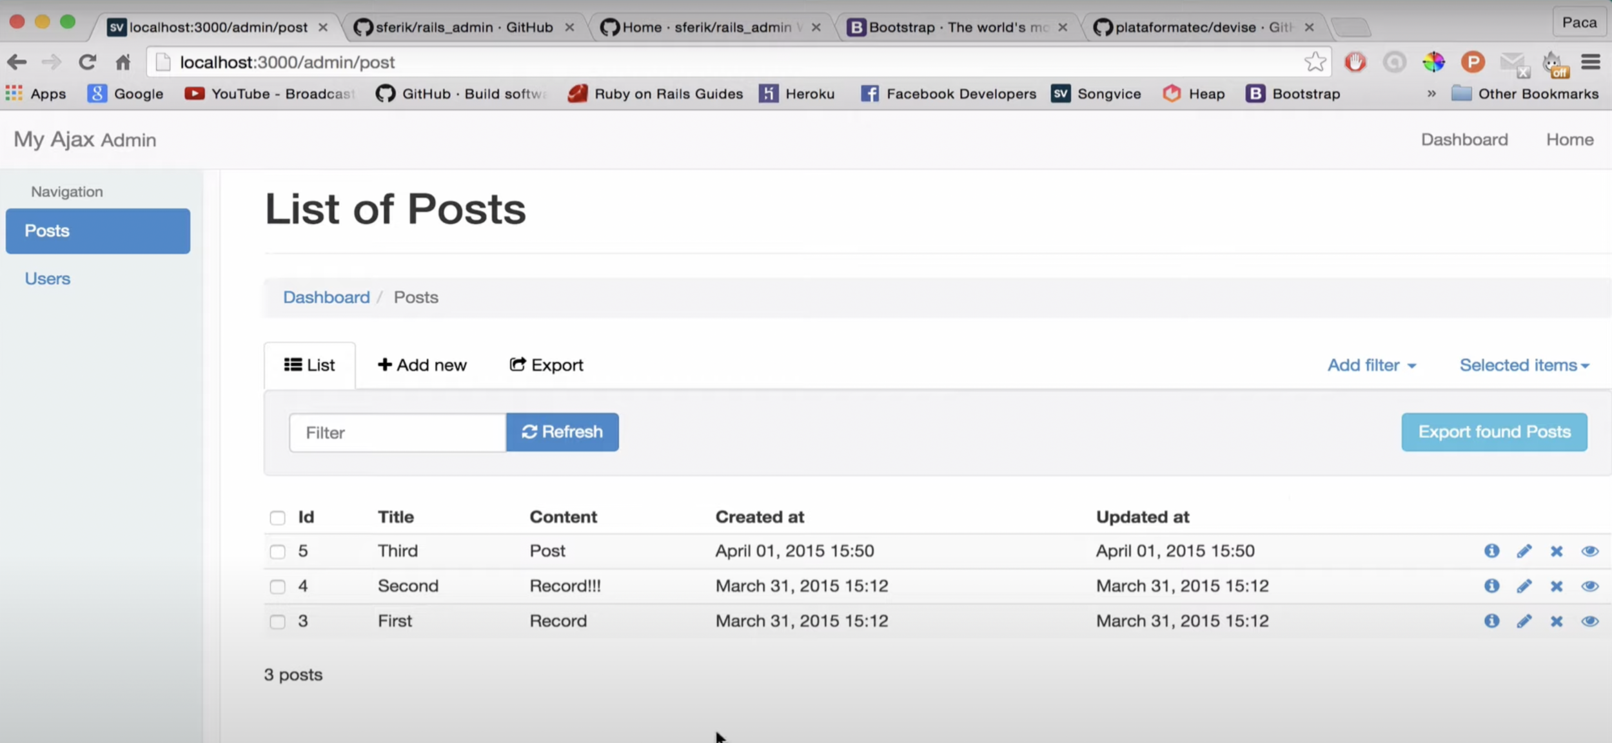Focus the Filter text field

tap(397, 432)
